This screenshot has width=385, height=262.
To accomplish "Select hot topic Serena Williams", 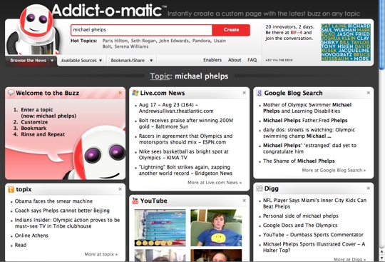I will (131, 46).
